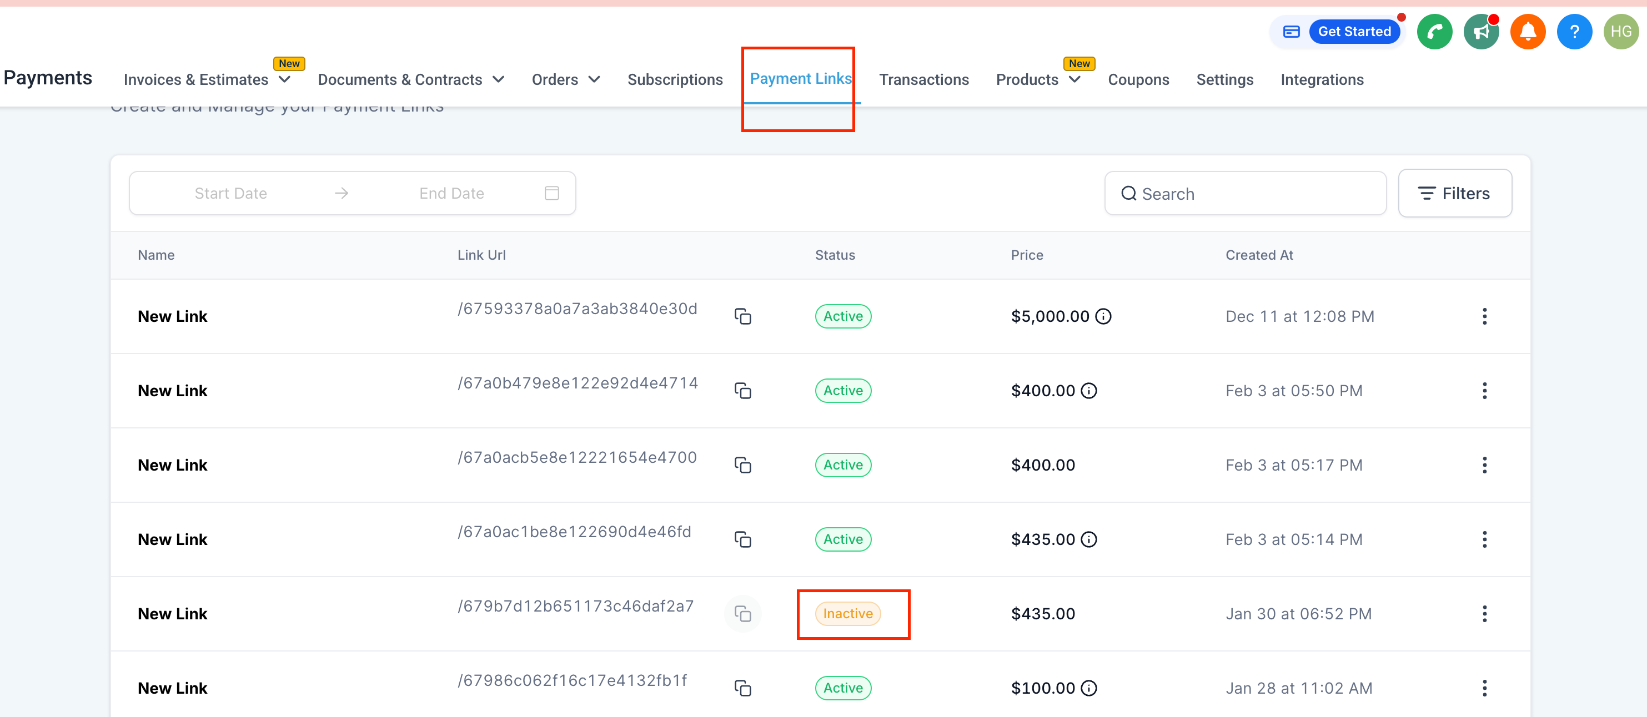Screen dimensions: 1647x717
Task: Open announcements megaphone icon
Action: tap(1481, 32)
